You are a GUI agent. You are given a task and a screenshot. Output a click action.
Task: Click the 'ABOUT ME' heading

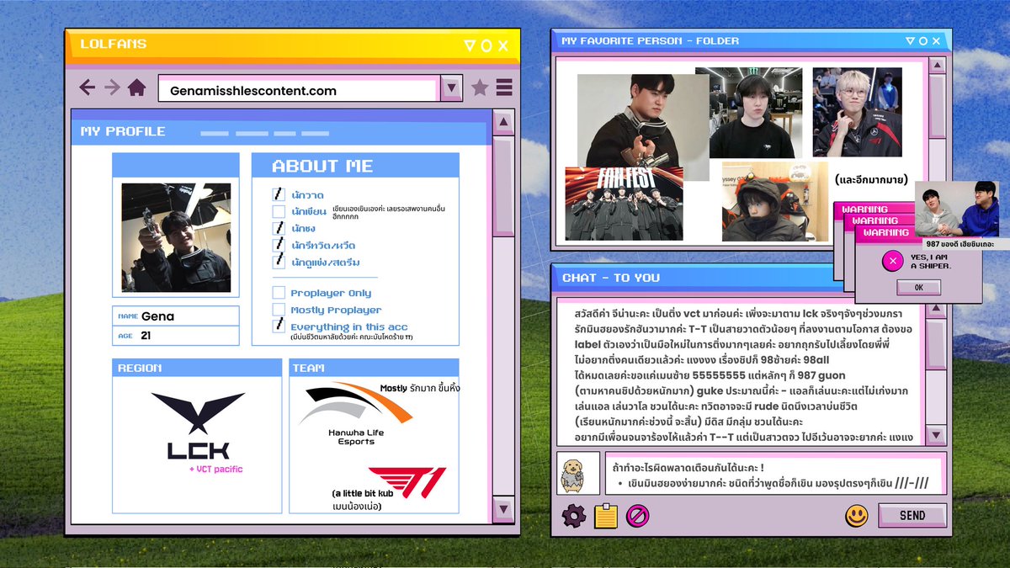pos(322,166)
